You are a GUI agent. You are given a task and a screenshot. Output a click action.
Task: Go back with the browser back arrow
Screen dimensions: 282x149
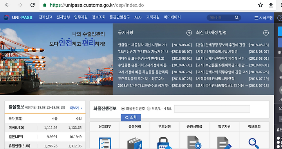[x=7, y=5]
